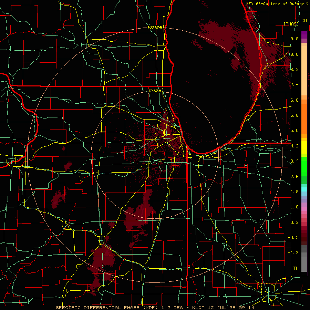Screen dimensions: 310x310
Task: Click the "50 NMI" range ring label
Action: click(155, 91)
